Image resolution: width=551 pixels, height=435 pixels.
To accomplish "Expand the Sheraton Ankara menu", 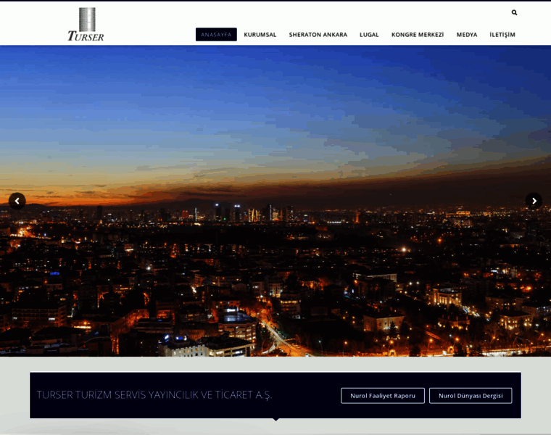I will coord(318,34).
